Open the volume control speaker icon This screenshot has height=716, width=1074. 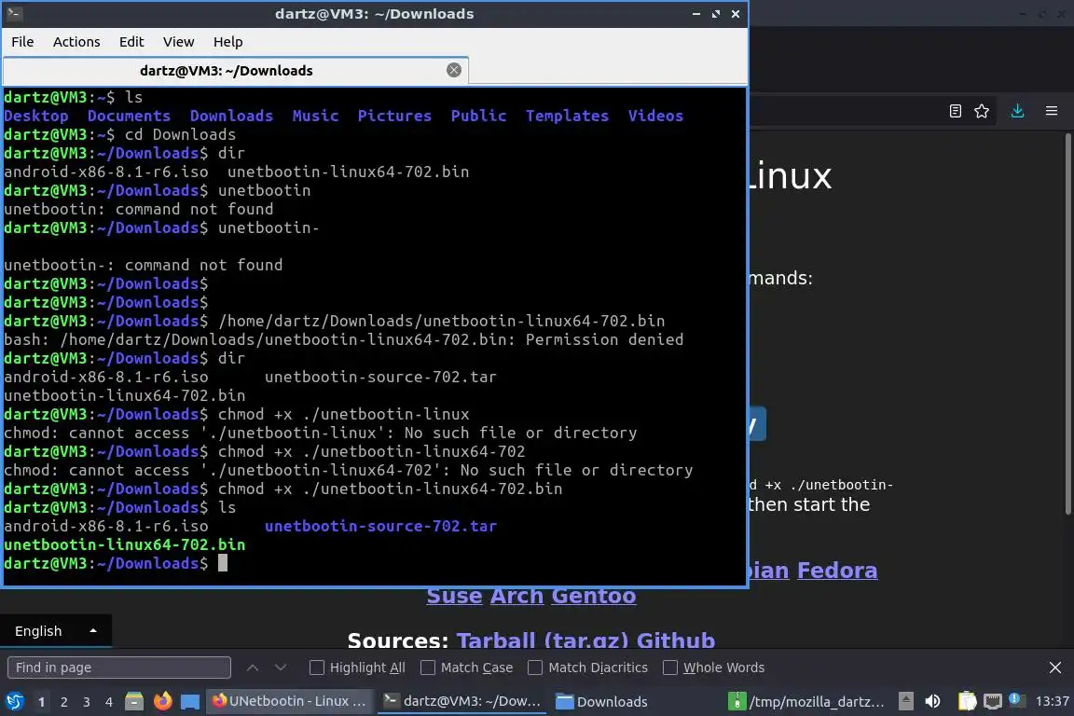pos(932,701)
